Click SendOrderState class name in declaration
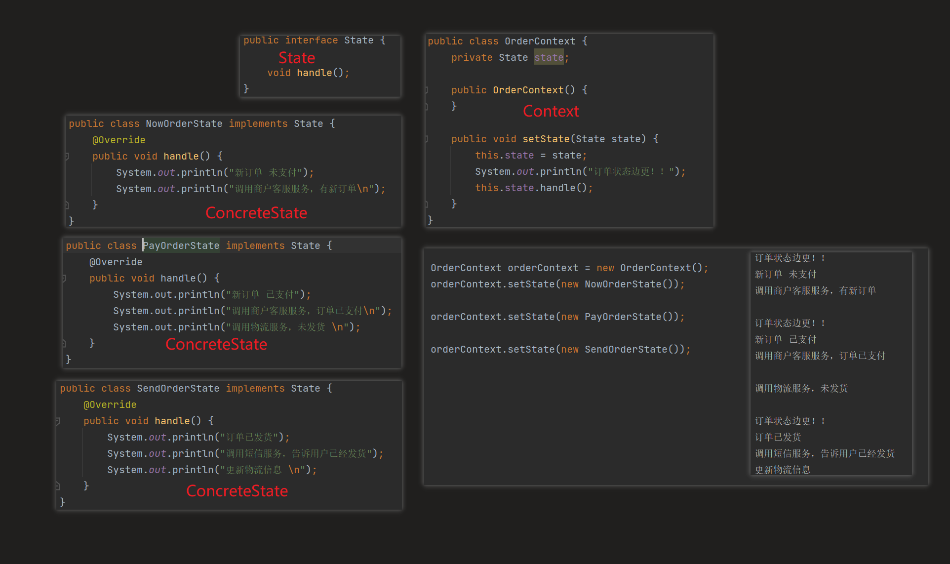950x564 pixels. pyautogui.click(x=178, y=389)
